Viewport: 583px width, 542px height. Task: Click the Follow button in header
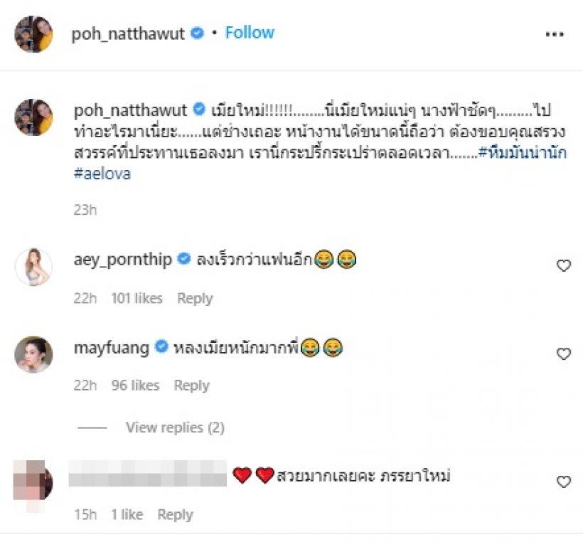[x=250, y=33]
